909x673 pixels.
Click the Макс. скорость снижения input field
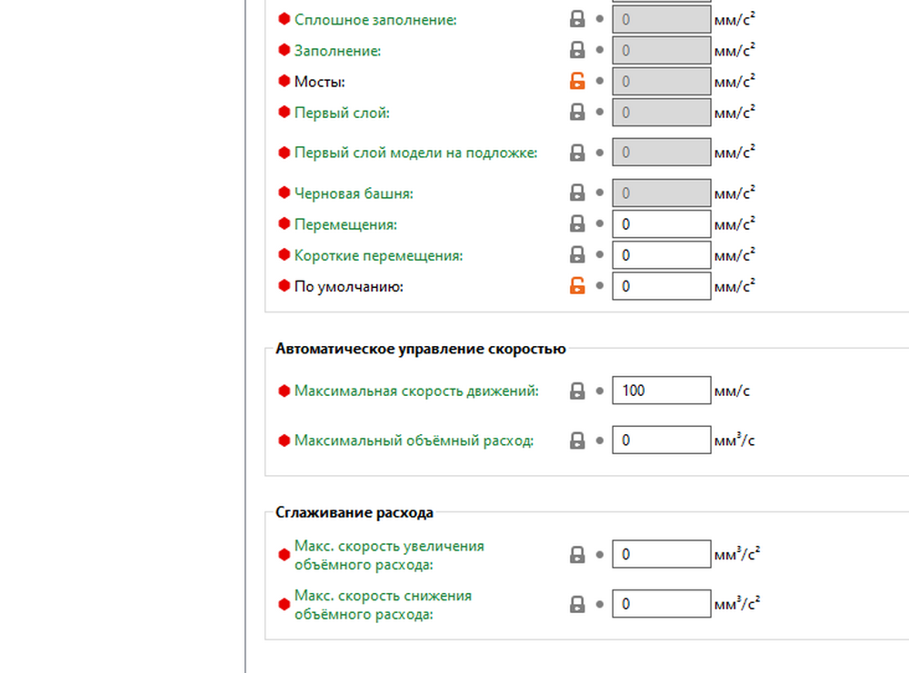pyautogui.click(x=661, y=604)
